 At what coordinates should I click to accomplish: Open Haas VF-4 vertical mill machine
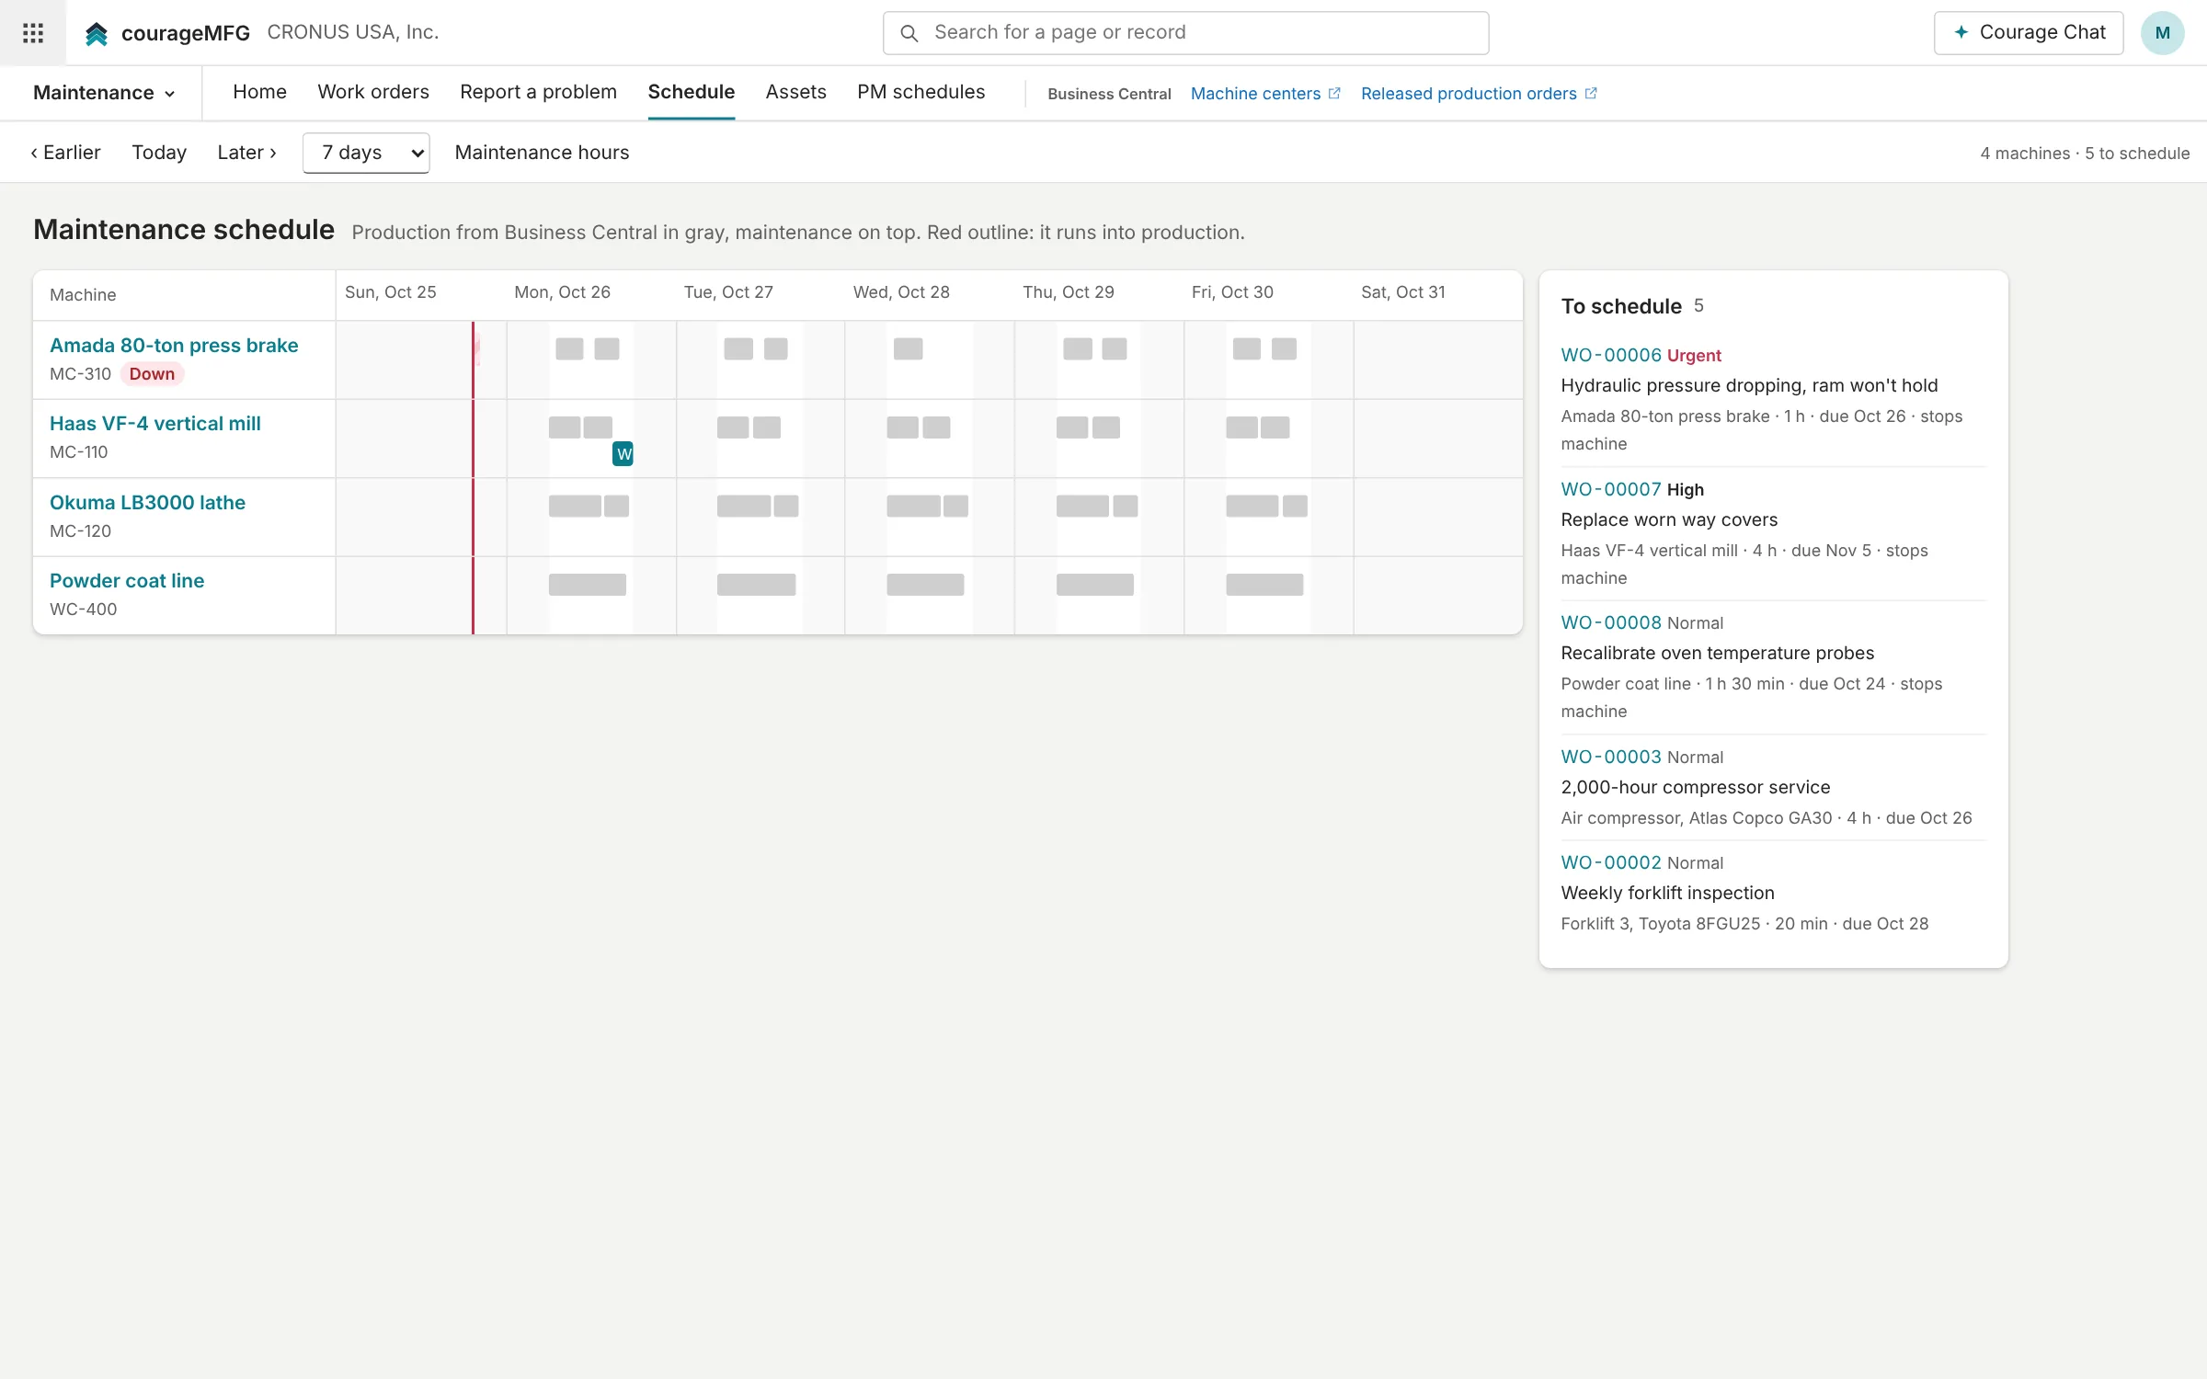click(x=155, y=424)
